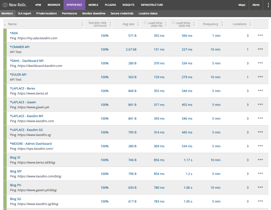271x210 pixels.
Task: Open the options menu for Blog ID
Action: click(260, 160)
